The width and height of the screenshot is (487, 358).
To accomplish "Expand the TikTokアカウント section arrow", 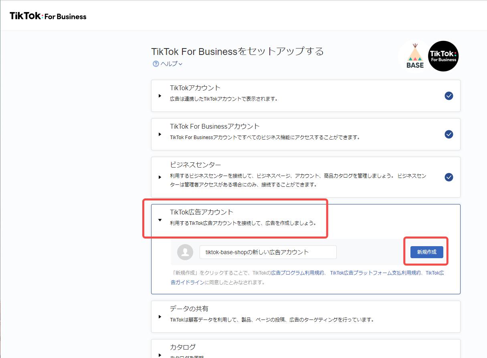I will (160, 96).
